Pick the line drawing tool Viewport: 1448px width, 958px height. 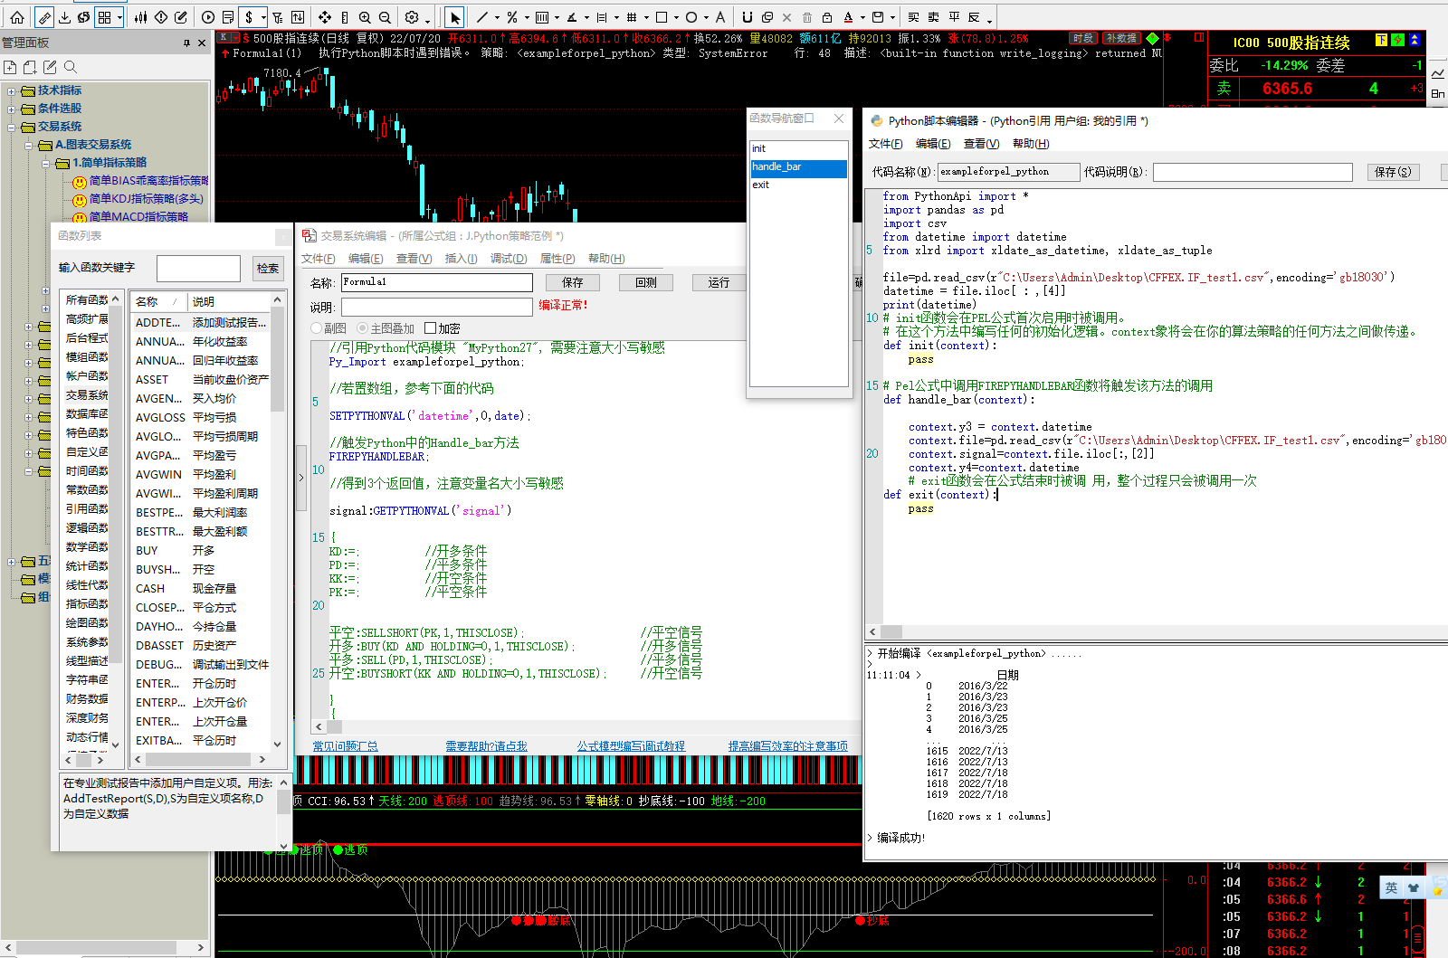(x=482, y=17)
